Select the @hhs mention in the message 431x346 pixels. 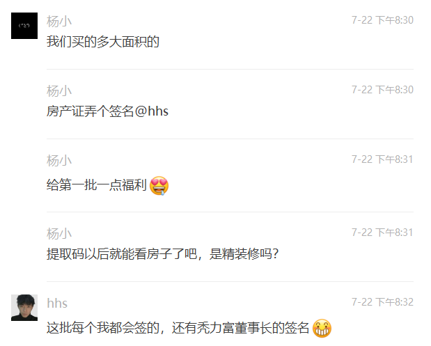(152, 111)
